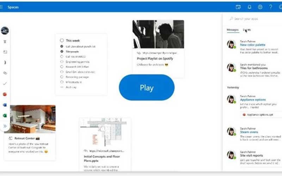Expand left toolbar with double chevron
282x176 pixels.
tap(5, 126)
